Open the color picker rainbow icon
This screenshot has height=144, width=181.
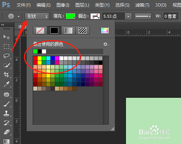[x=105, y=30]
